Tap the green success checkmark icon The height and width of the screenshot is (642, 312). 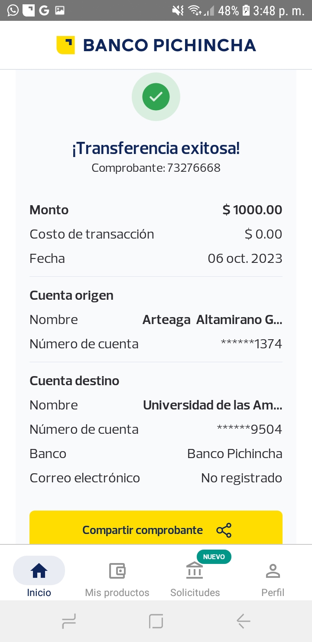(156, 96)
